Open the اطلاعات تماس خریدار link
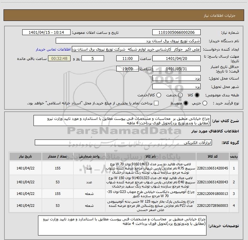 [53, 49]
